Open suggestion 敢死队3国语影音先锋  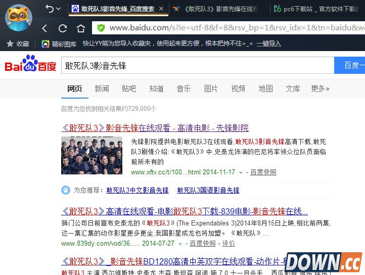[x=208, y=190]
